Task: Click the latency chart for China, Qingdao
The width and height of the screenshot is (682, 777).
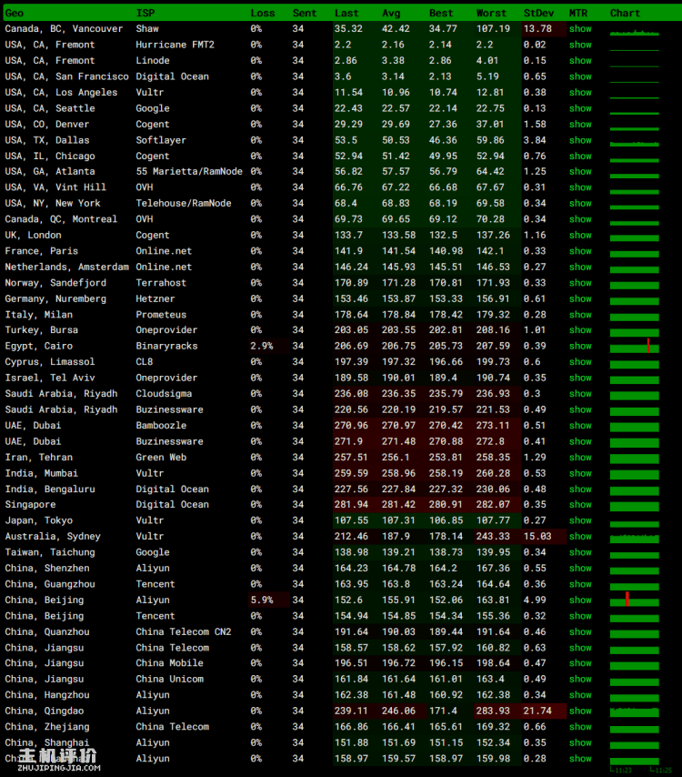Action: click(x=635, y=712)
